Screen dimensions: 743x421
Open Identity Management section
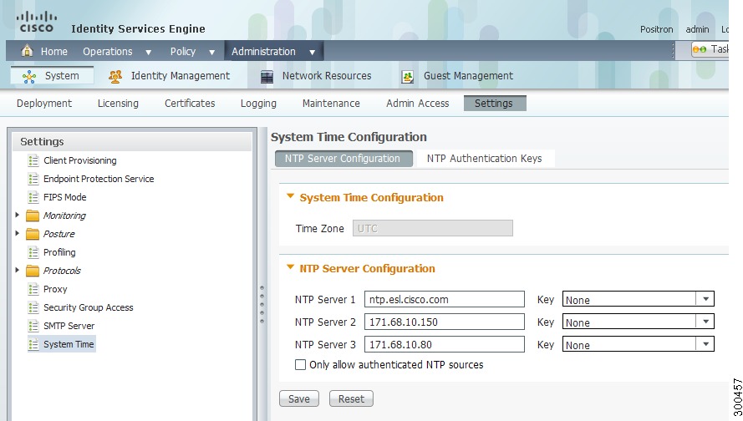coord(180,76)
